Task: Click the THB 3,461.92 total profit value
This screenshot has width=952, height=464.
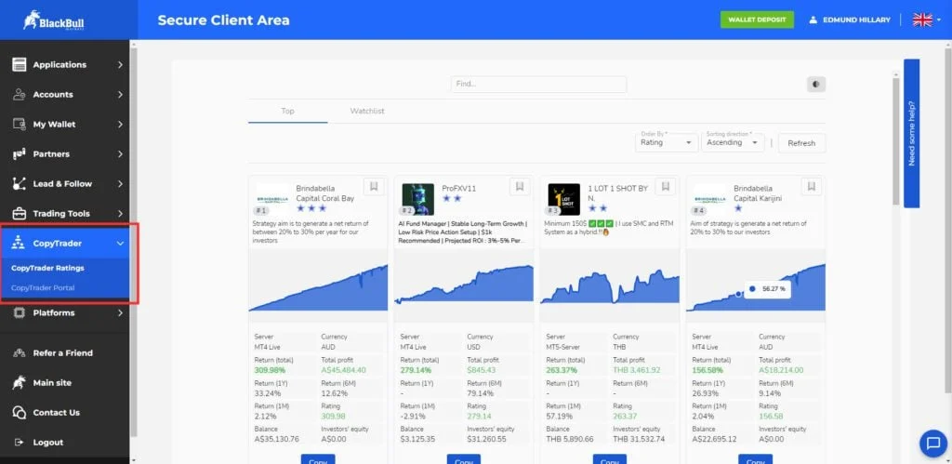Action: (636, 370)
